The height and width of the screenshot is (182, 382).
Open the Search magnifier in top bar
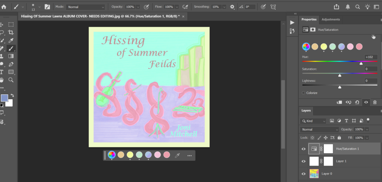pyautogui.click(x=357, y=7)
